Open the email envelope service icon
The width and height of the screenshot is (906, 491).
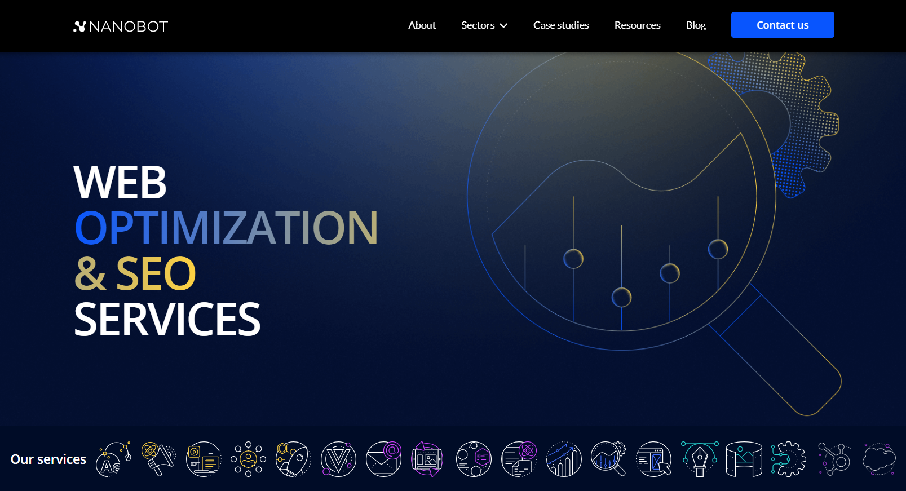tap(383, 459)
